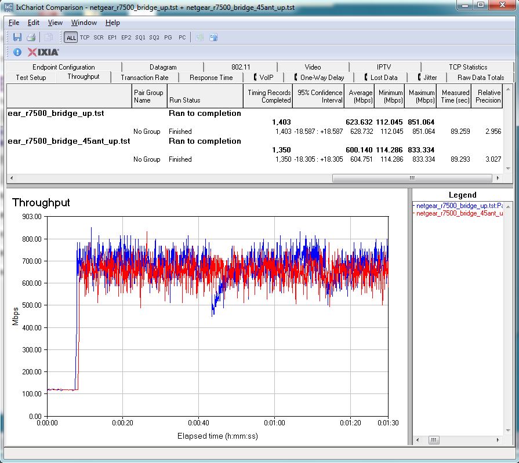
Task: Open the Window menu
Action: click(84, 23)
